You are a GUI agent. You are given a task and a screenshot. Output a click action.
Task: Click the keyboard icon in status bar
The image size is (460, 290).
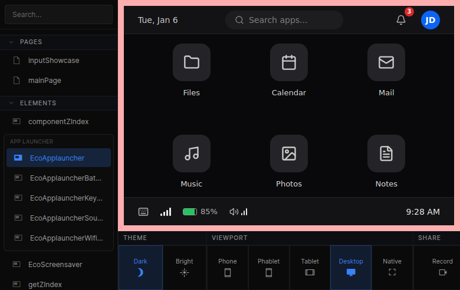click(x=143, y=212)
